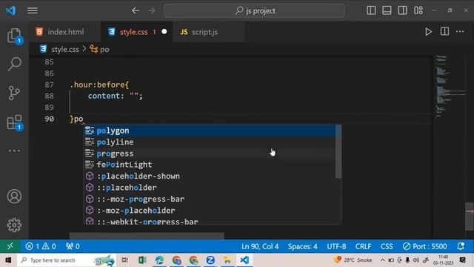Select the polygon suggestion
The height and width of the screenshot is (267, 474).
[210, 131]
